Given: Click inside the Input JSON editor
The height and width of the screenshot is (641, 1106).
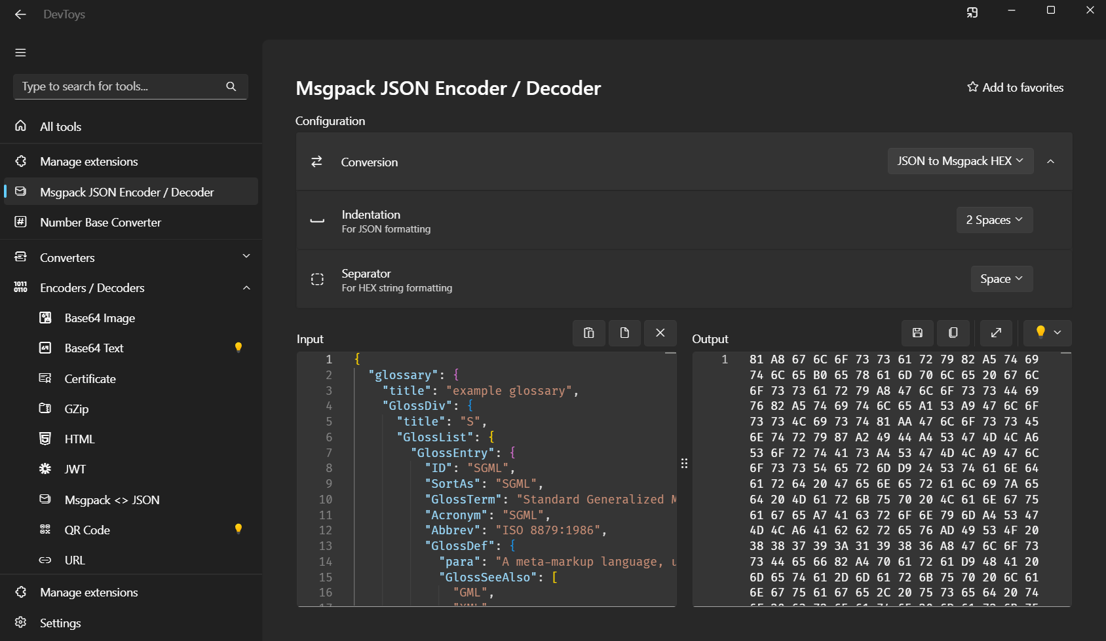Looking at the screenshot, I should click(x=487, y=479).
